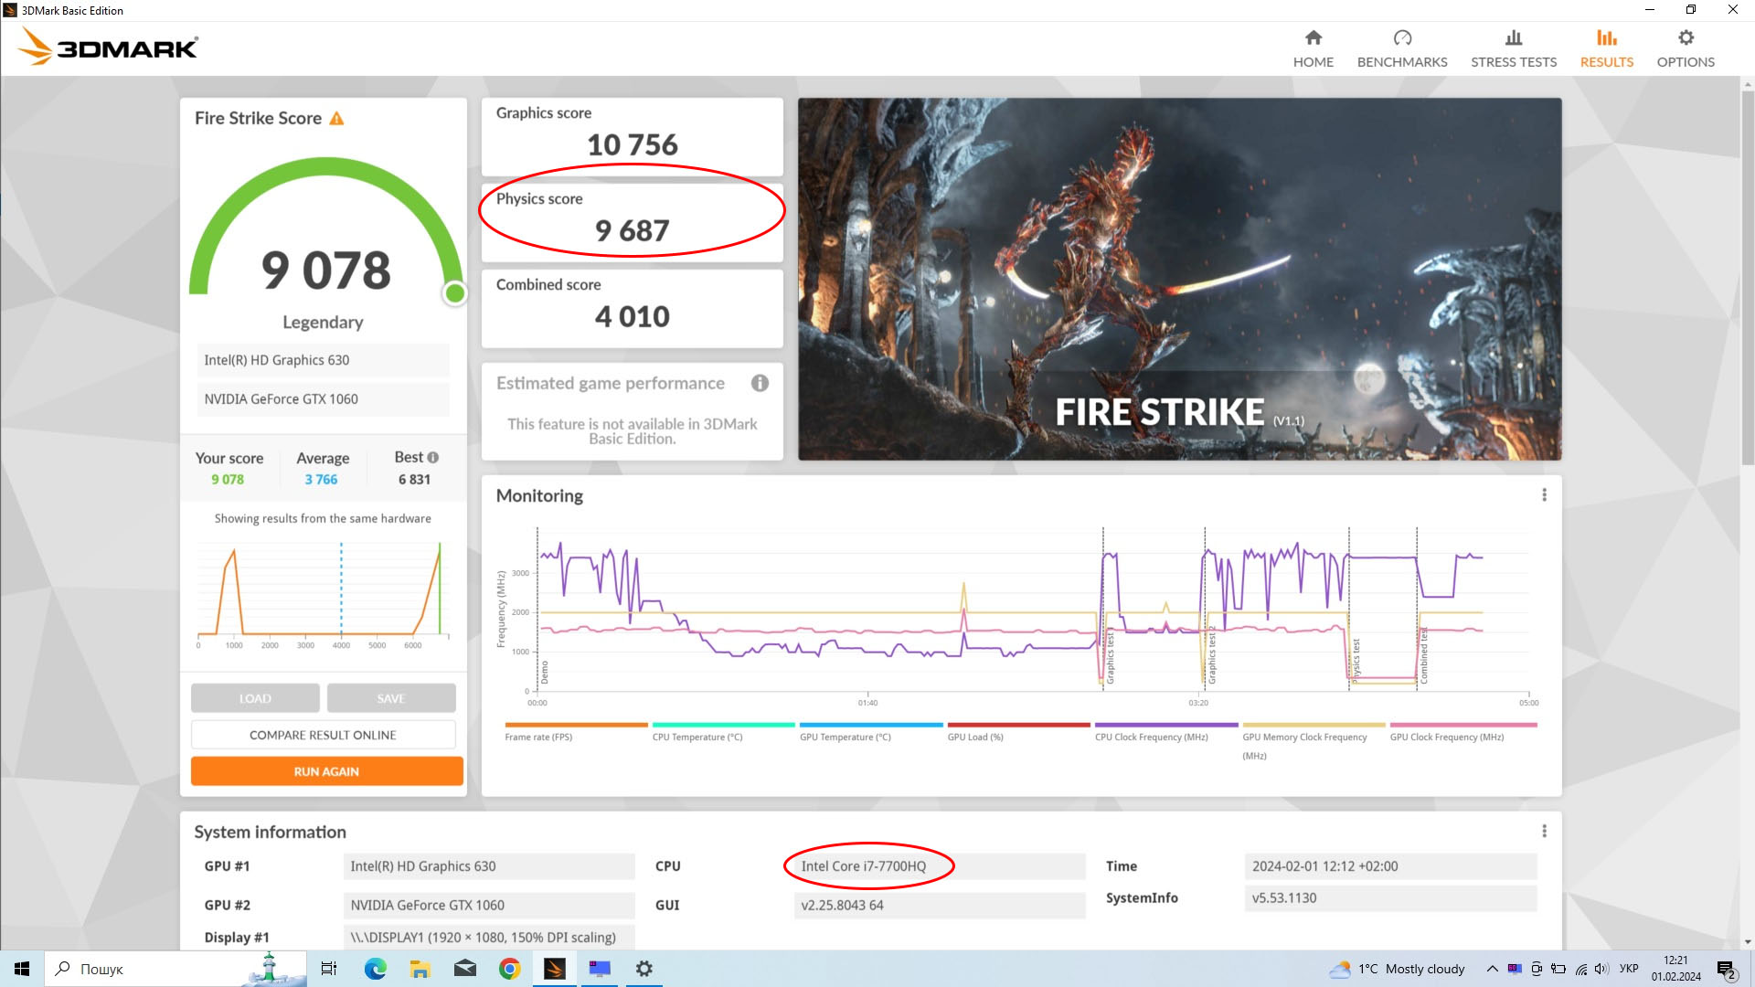Launch Microsoft Edge from the taskbar
Image resolution: width=1755 pixels, height=987 pixels.
(375, 969)
